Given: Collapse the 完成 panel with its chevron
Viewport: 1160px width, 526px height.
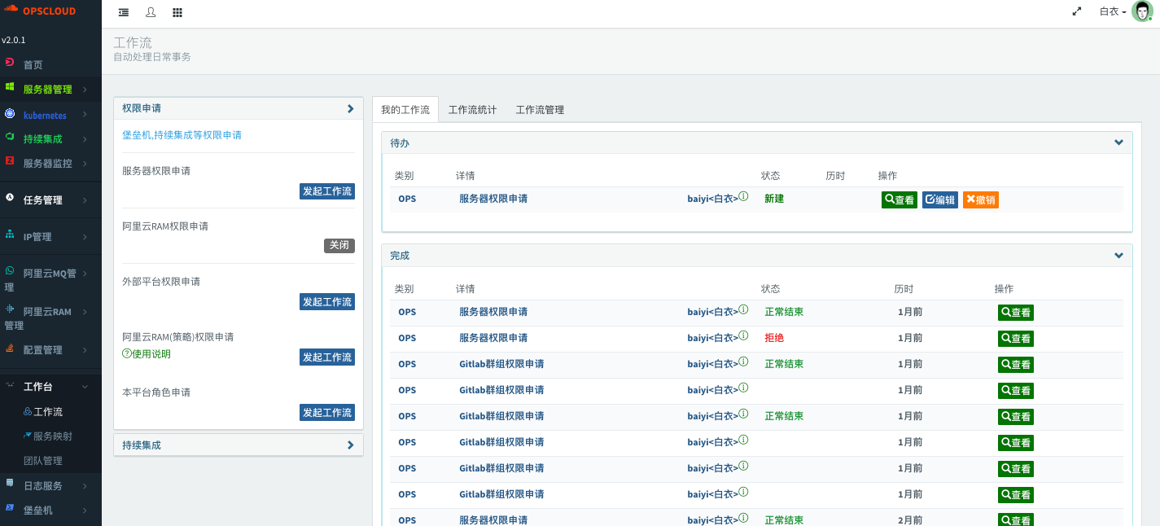Looking at the screenshot, I should tap(1118, 255).
